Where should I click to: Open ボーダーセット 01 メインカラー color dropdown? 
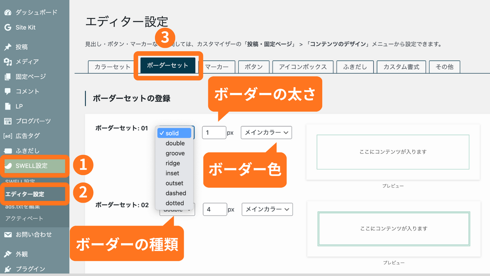tap(267, 133)
